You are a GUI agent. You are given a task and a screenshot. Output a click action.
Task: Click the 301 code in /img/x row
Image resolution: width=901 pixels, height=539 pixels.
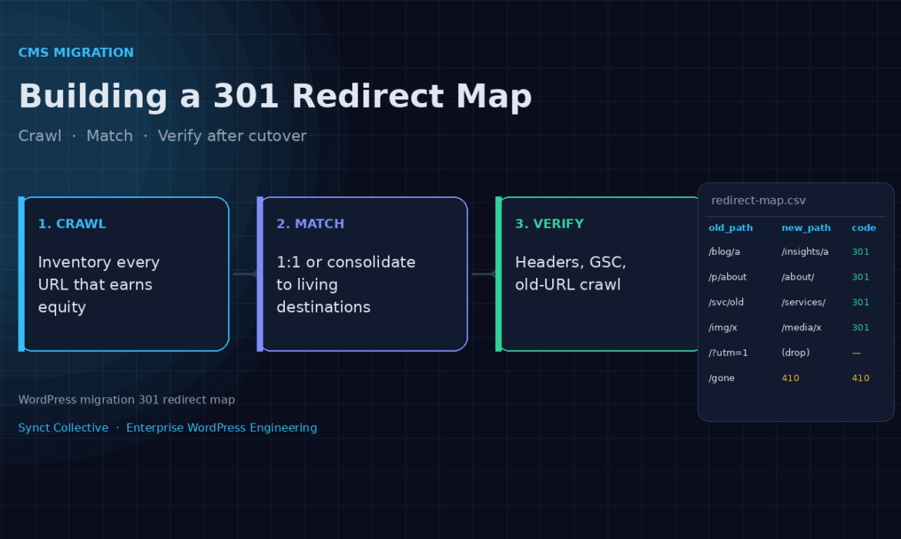tap(860, 327)
